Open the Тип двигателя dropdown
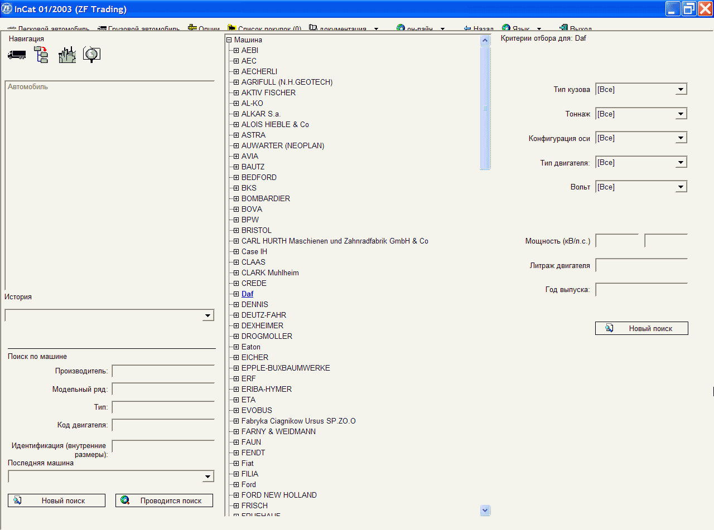The height and width of the screenshot is (530, 714). pos(681,163)
